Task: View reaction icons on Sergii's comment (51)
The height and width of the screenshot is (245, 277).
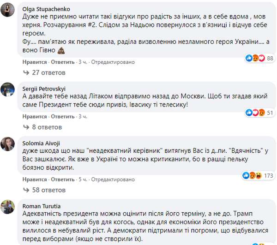Action: pyautogui.click(x=261, y=113)
